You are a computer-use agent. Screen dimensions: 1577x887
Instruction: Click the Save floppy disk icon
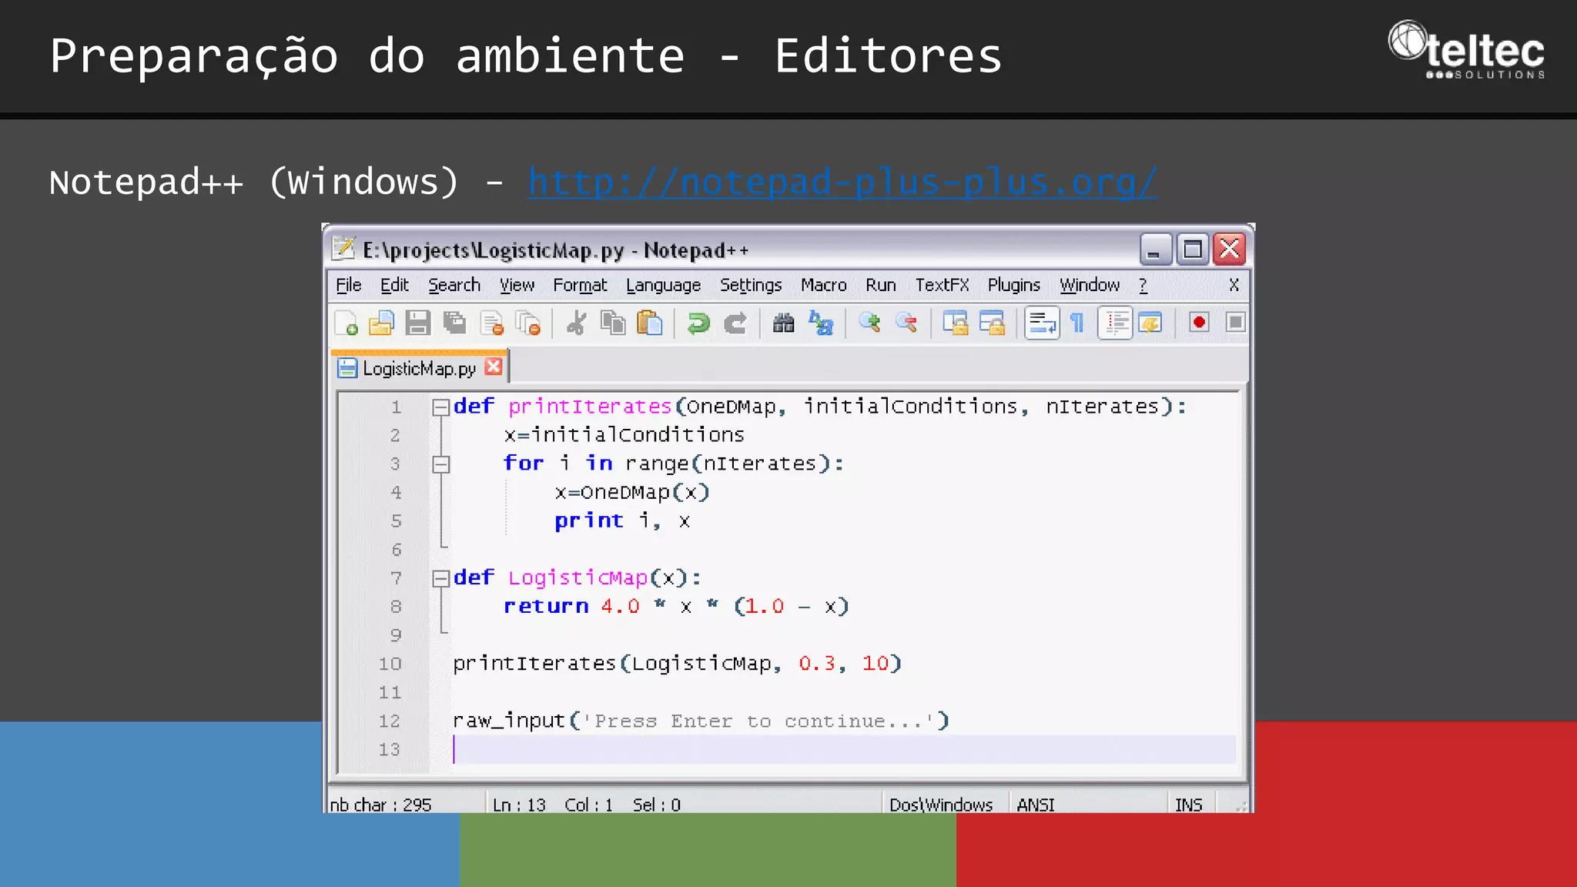click(x=417, y=323)
